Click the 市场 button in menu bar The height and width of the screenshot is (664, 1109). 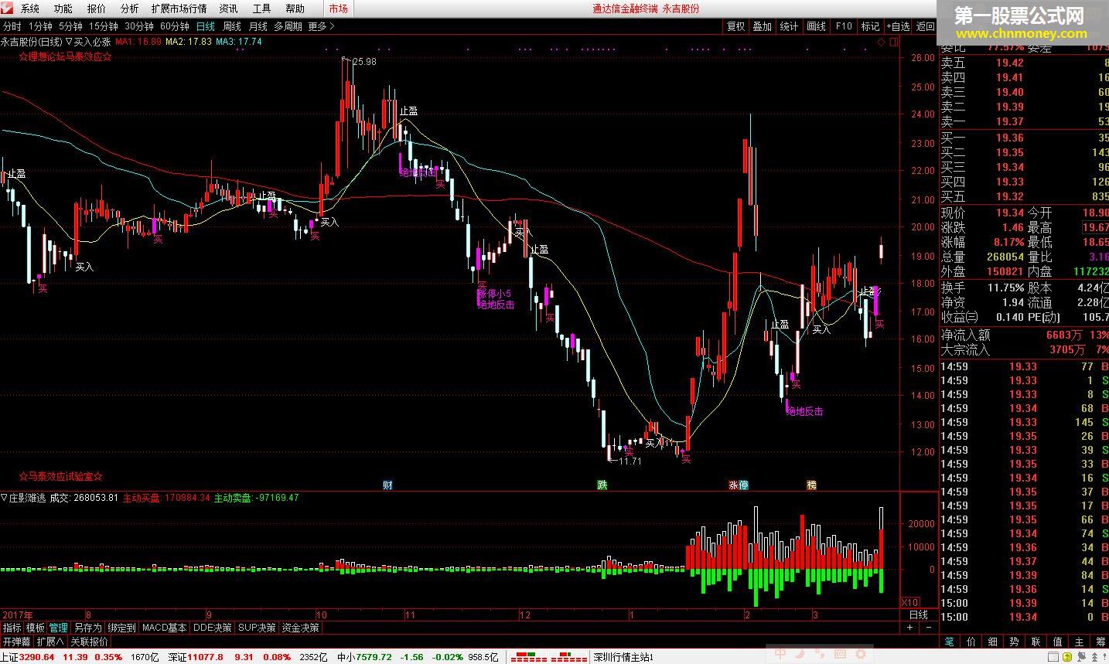[338, 9]
